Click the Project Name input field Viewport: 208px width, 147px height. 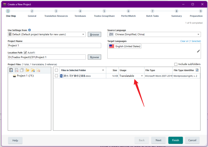[x=54, y=46]
